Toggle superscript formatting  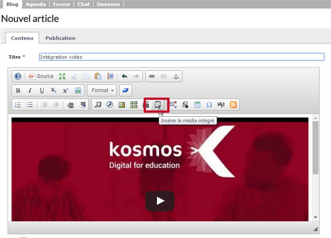pos(66,90)
